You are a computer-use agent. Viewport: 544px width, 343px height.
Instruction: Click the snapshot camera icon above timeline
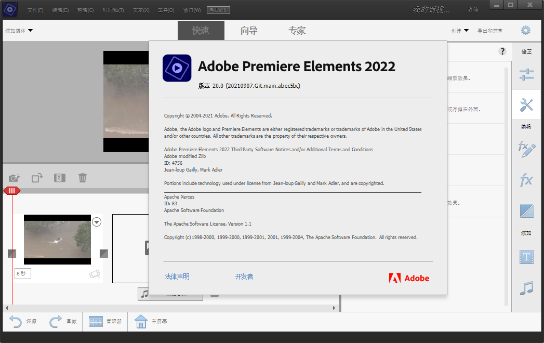pyautogui.click(x=14, y=177)
